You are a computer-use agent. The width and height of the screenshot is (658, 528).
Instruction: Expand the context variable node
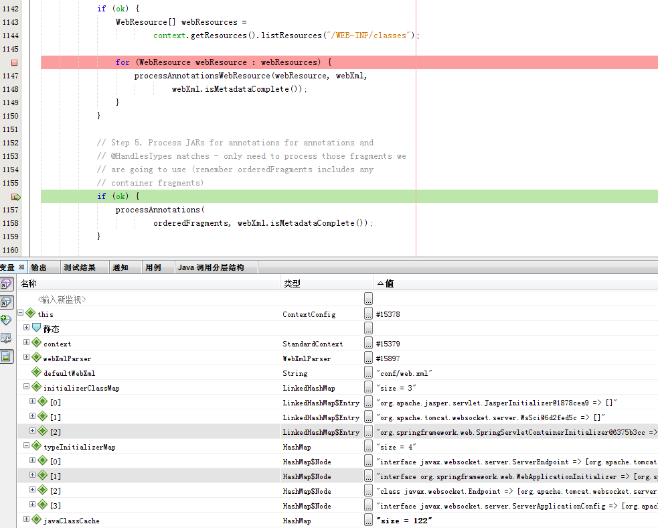point(26,342)
